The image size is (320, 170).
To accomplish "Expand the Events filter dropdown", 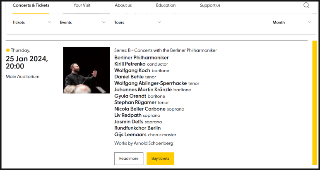I will pos(83,23).
